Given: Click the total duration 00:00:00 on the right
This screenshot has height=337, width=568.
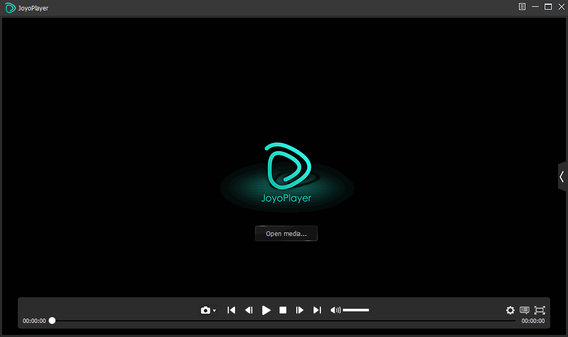Looking at the screenshot, I should (x=533, y=321).
